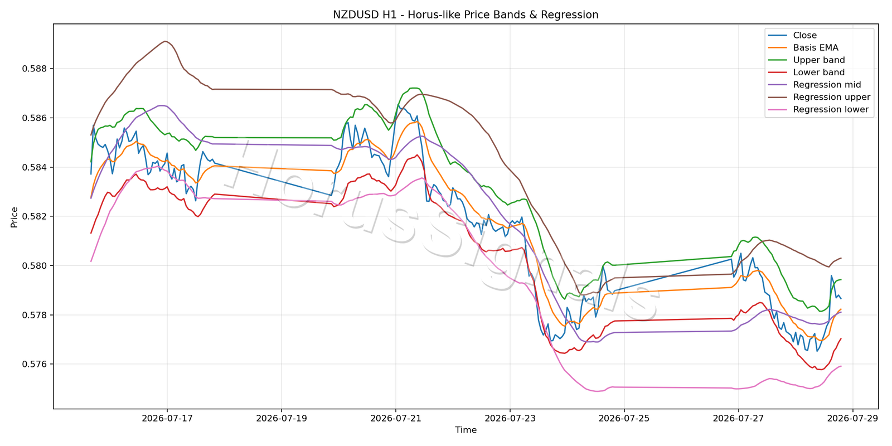Click the pink Regression lower trough near 0.575
892x446 pixels.
[597, 391]
